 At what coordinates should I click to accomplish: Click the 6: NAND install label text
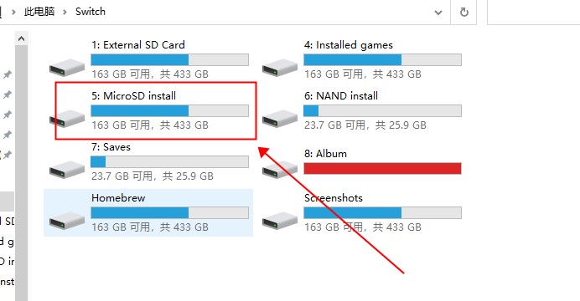pyautogui.click(x=341, y=96)
